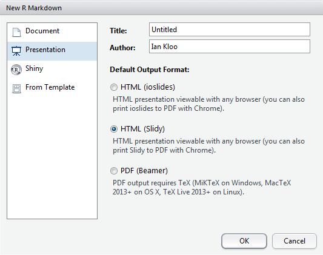Click the New R Markdown title bar
Image resolution: width=323 pixels, height=255 pixels.
click(161, 8)
